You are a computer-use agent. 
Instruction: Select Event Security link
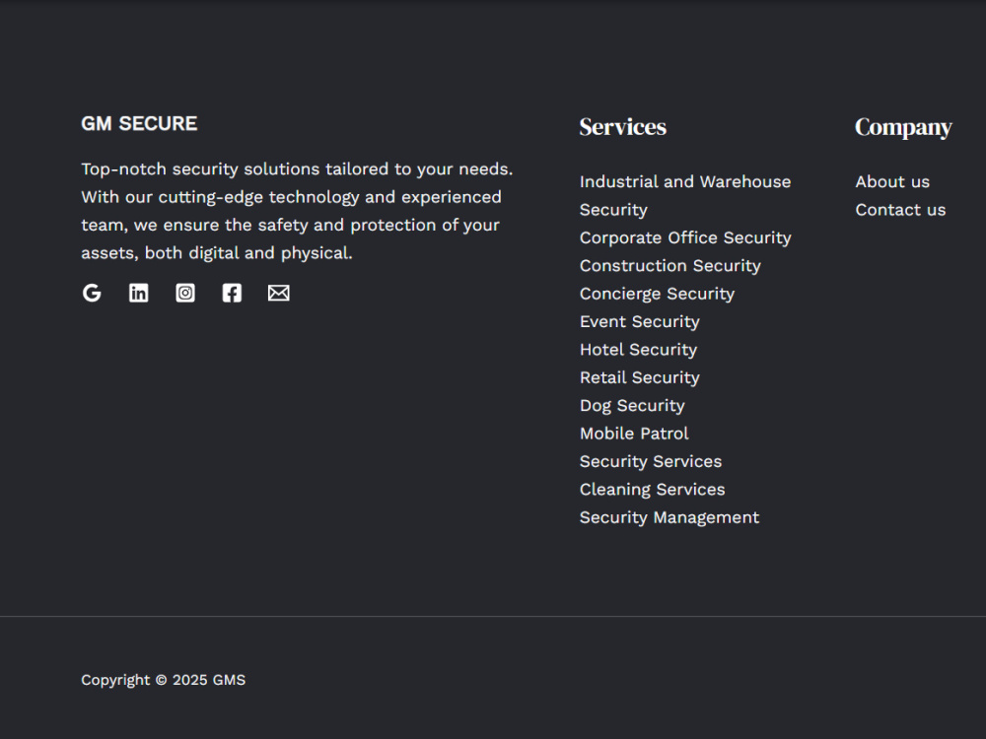[x=640, y=322]
